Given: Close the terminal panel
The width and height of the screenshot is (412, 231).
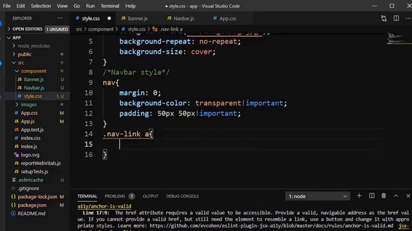Looking at the screenshot, I should (x=408, y=196).
